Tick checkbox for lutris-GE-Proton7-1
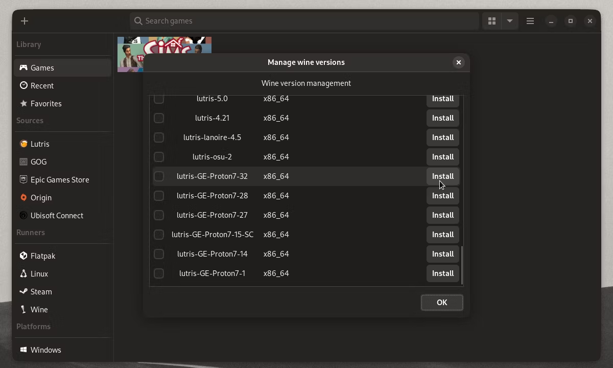 [x=159, y=273]
